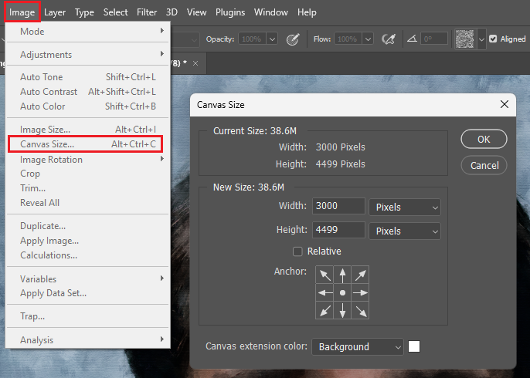Enable the airbrush build-up icon
Screen dimensions: 530x378
click(x=389, y=39)
